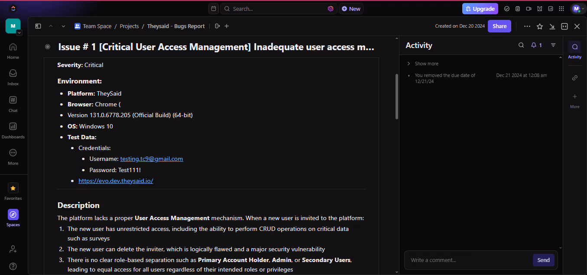Open Chat in the left sidebar
Image resolution: width=587 pixels, height=275 pixels.
13,104
